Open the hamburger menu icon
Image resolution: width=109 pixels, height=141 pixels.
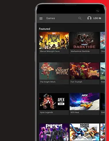[41, 18]
